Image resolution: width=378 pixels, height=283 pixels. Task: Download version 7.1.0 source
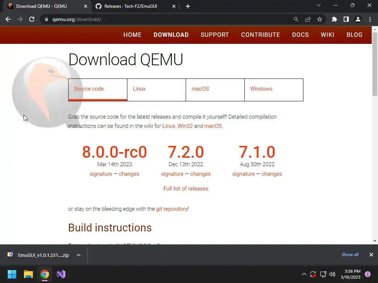coord(257,152)
